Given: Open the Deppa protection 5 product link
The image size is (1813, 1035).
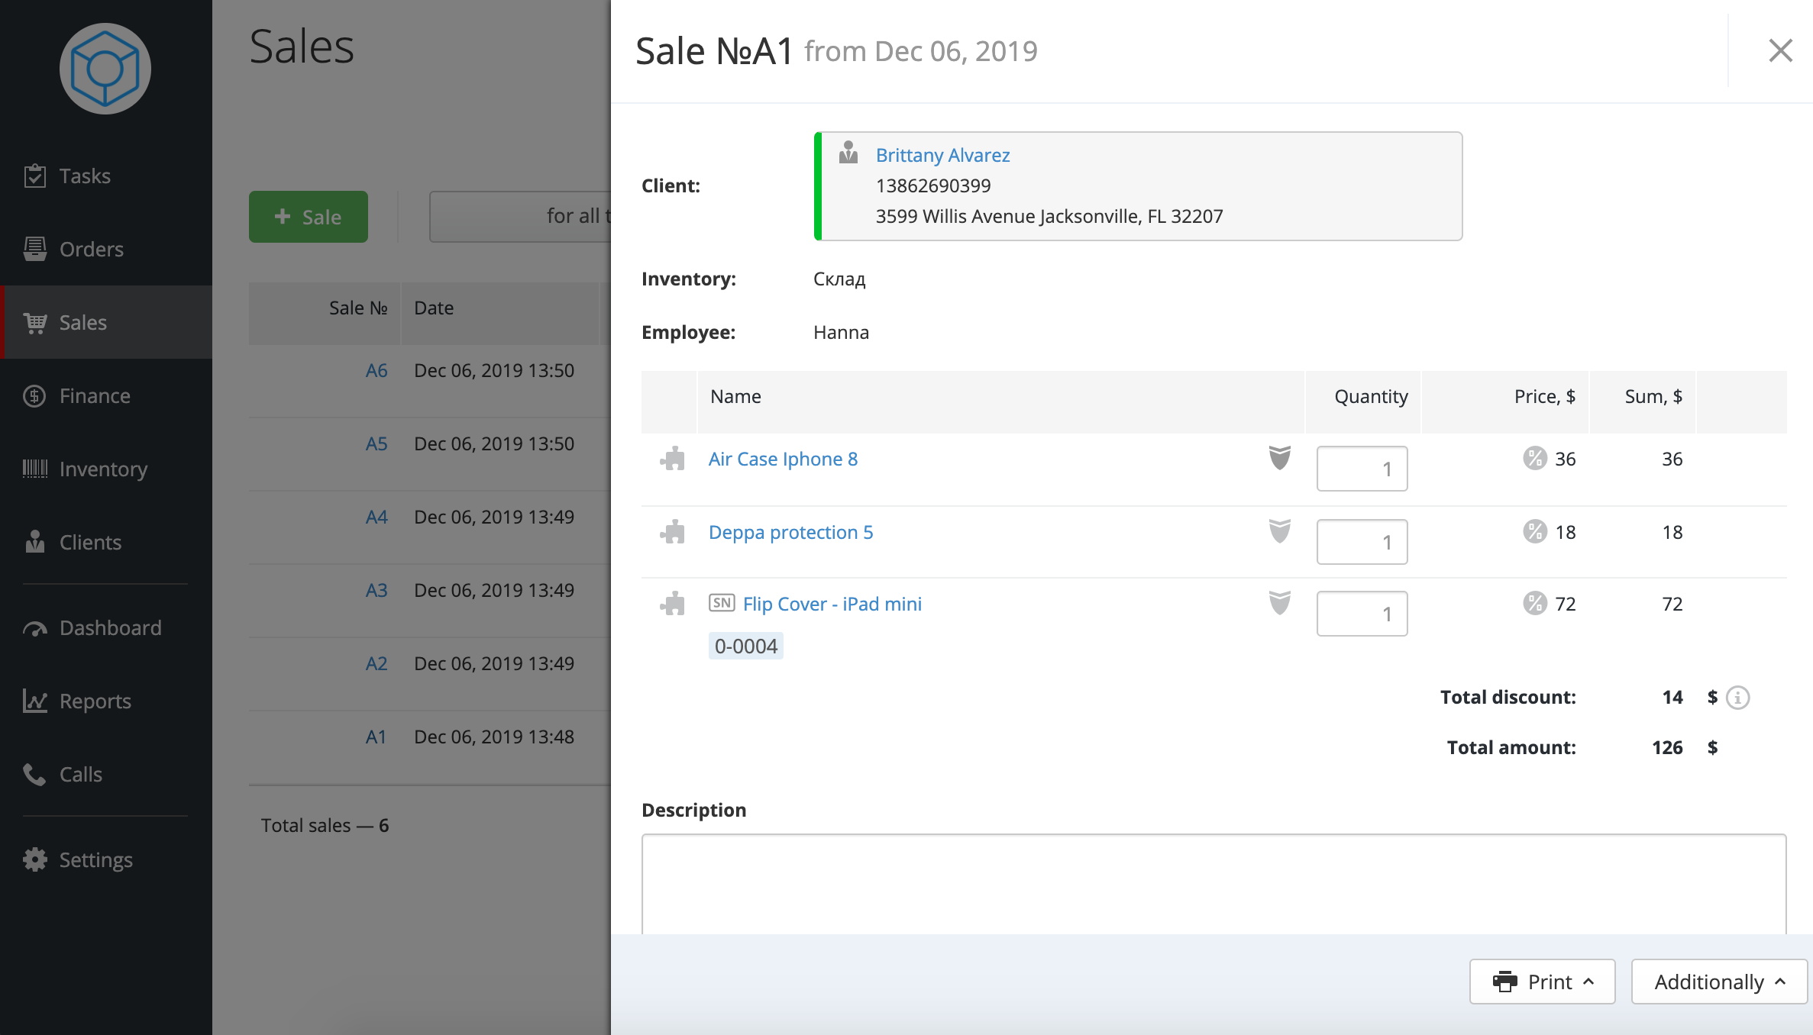Looking at the screenshot, I should [x=790, y=532].
